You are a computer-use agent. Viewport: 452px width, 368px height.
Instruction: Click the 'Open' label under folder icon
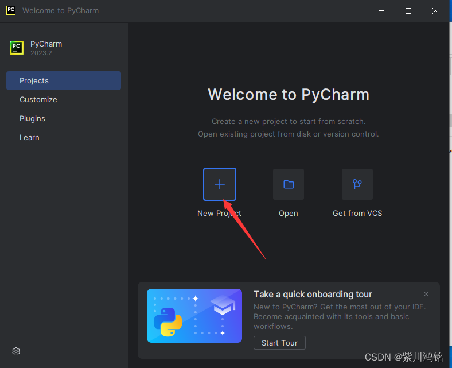click(x=289, y=214)
